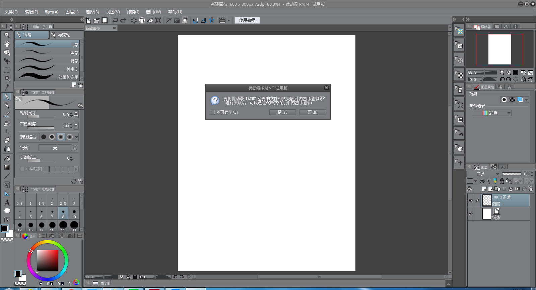Expand layer color swatch dropdown
The width and height of the screenshot is (536, 290).
pos(476,181)
